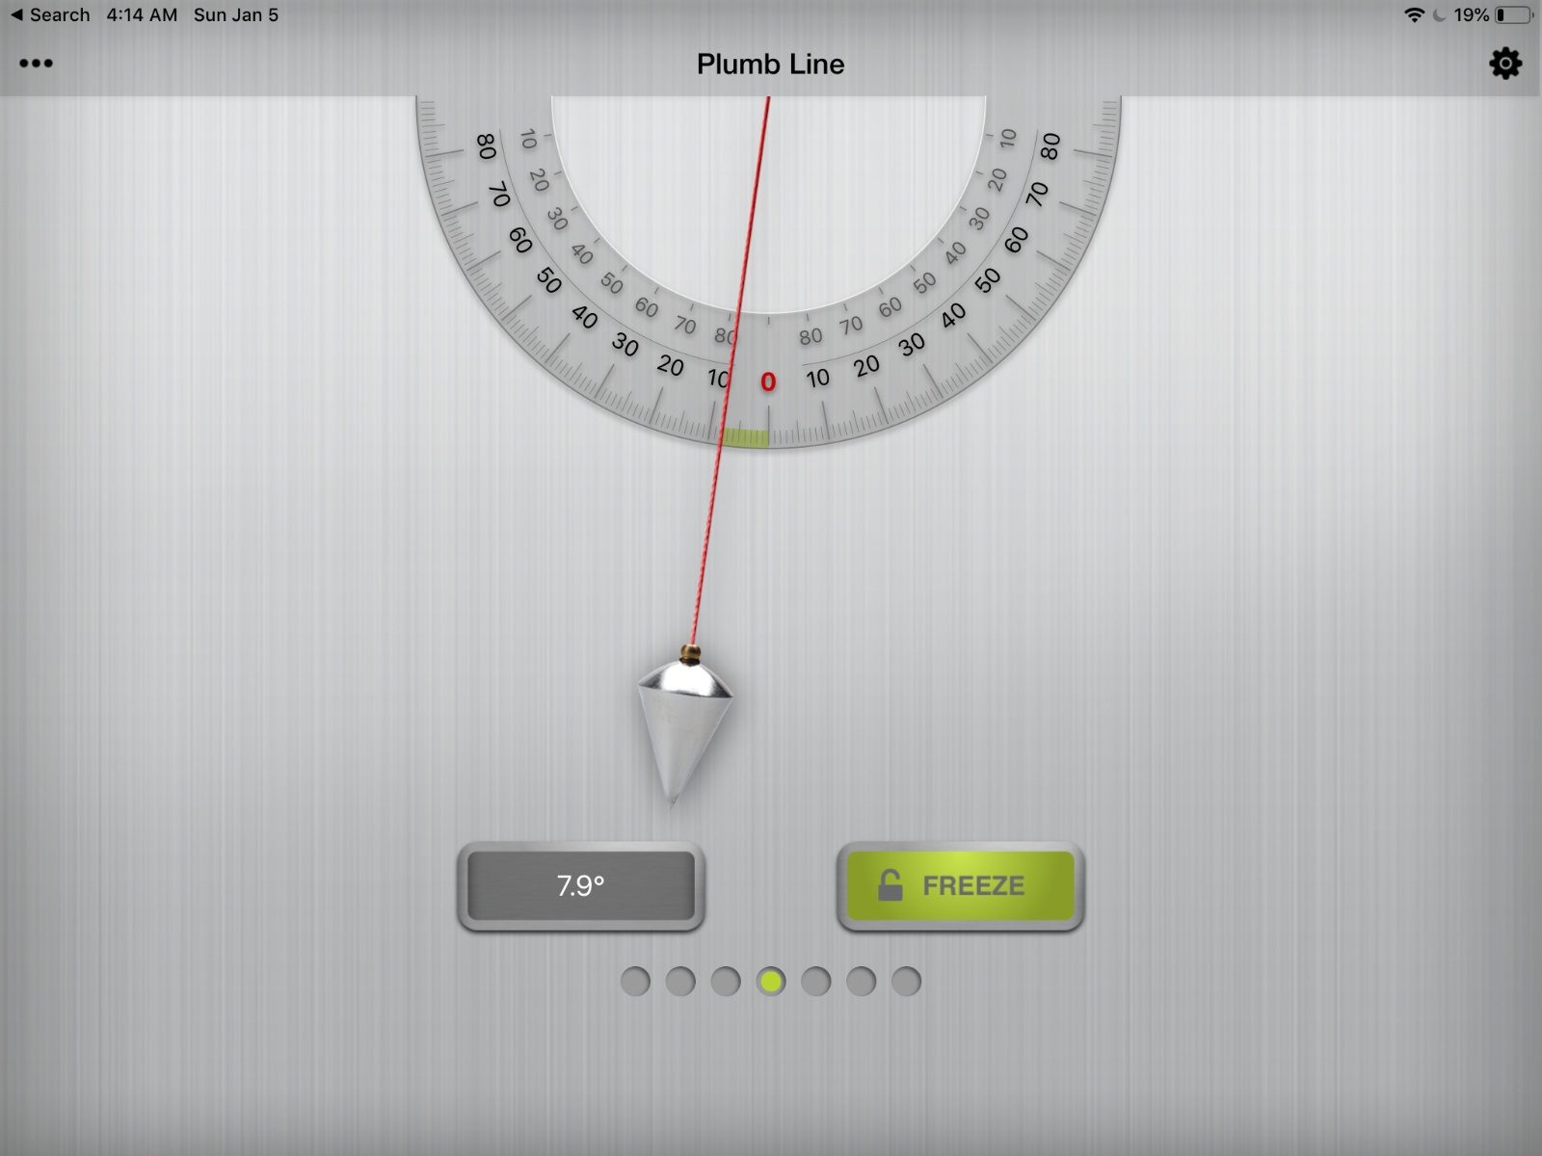Image resolution: width=1542 pixels, height=1156 pixels.
Task: Tap the silver plumb bob weight
Action: (x=682, y=724)
